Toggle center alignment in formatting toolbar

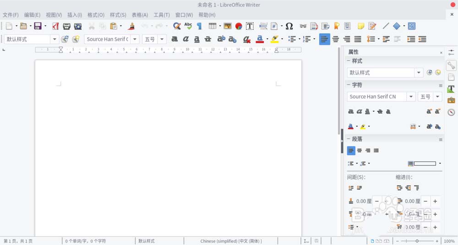336,39
